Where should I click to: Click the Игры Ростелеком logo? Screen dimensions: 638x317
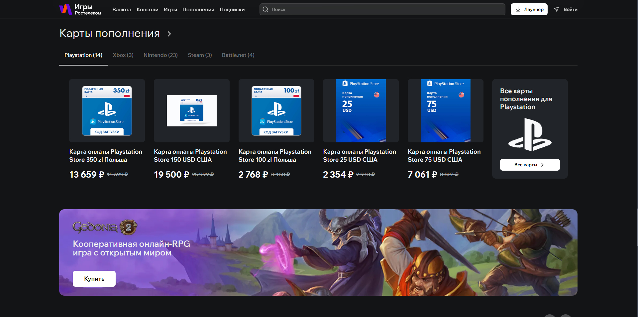click(80, 9)
